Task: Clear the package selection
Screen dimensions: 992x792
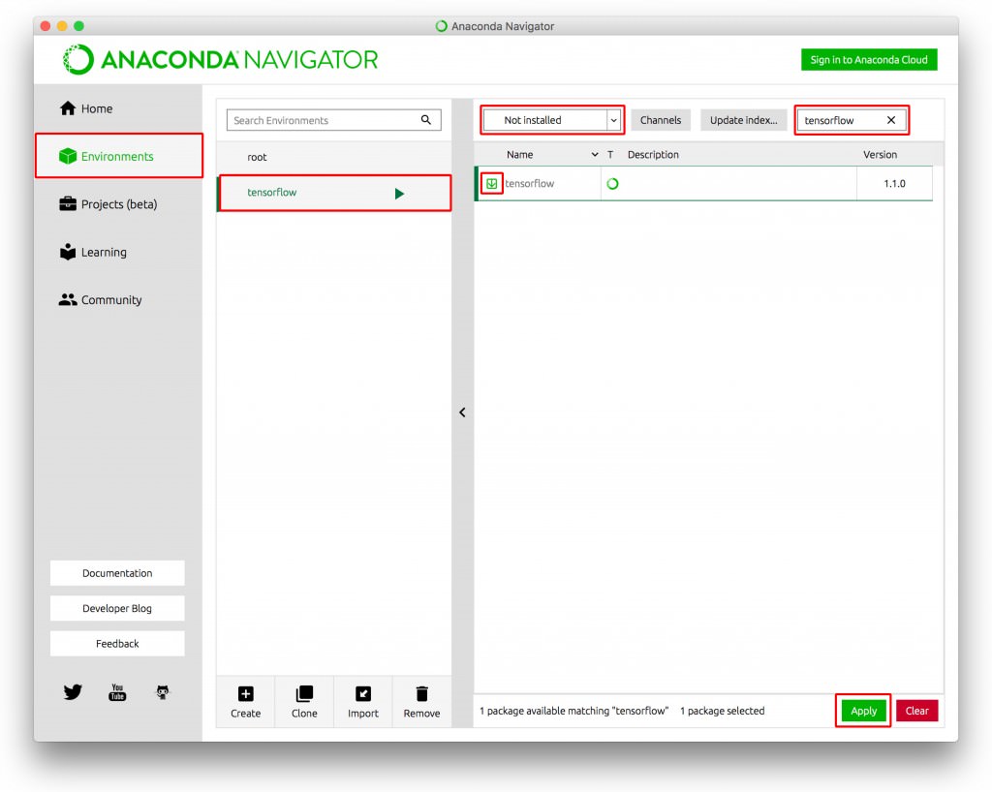Action: (x=916, y=711)
